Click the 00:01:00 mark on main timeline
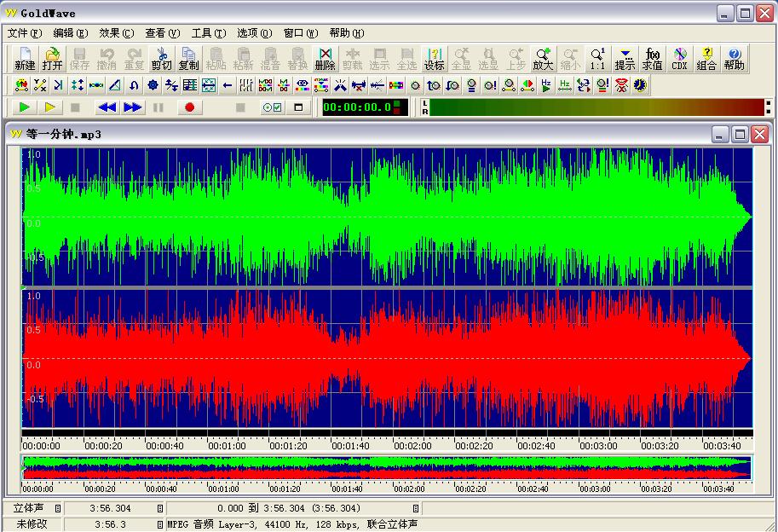Screen dimensions: 778x532 coord(227,446)
